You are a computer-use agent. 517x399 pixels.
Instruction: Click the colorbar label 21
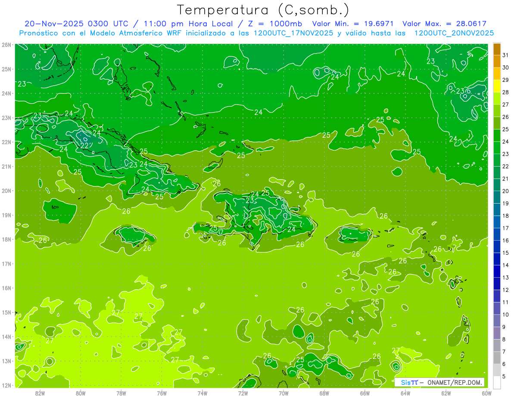(506, 179)
